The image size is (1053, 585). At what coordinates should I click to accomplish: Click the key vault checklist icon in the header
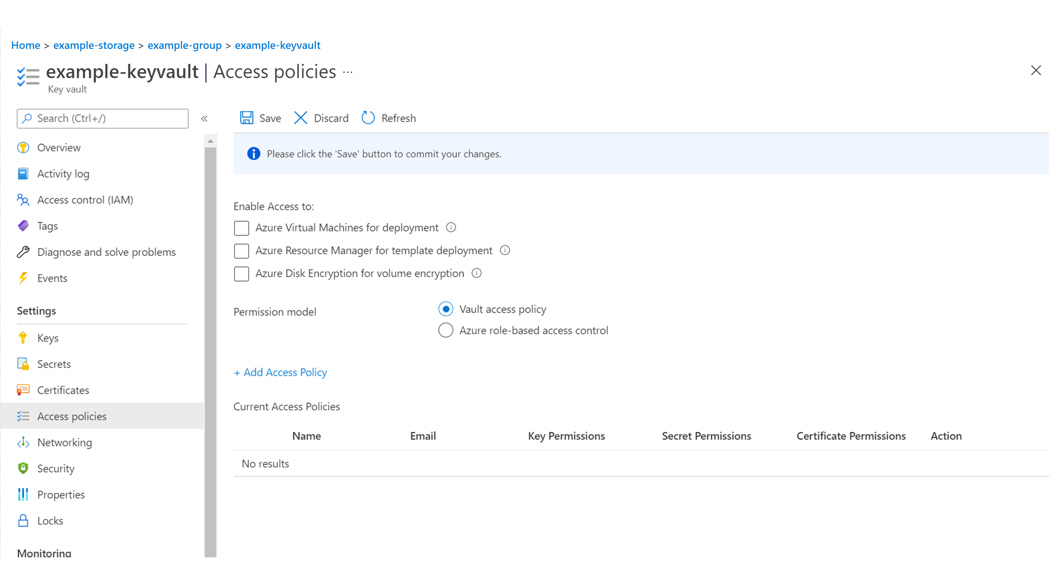tap(28, 77)
